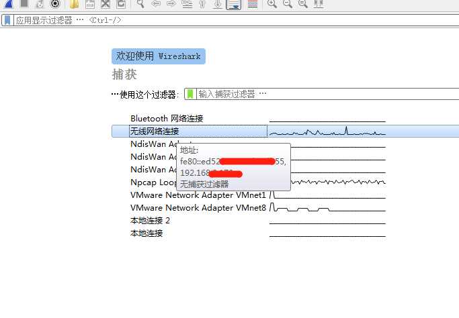
Task: Reload the capture file
Action: point(120,3)
